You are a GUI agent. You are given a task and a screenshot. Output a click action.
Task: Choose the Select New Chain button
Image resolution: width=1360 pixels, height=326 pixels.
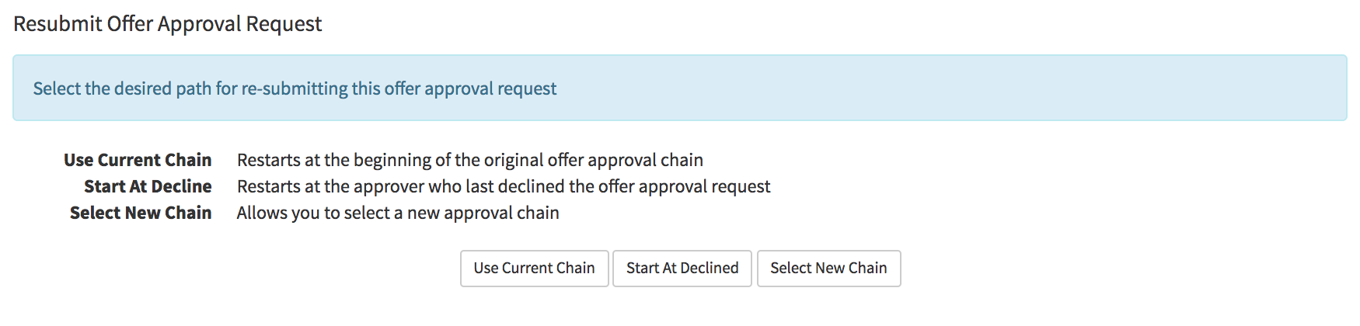(x=828, y=269)
